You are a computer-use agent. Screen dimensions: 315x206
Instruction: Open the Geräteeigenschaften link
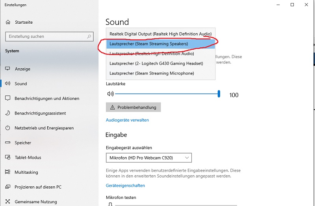125,185
